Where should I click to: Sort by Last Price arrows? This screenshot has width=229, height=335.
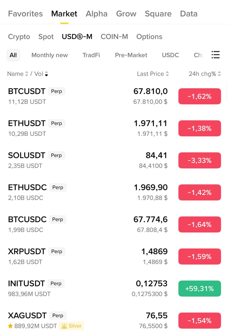click(167, 74)
